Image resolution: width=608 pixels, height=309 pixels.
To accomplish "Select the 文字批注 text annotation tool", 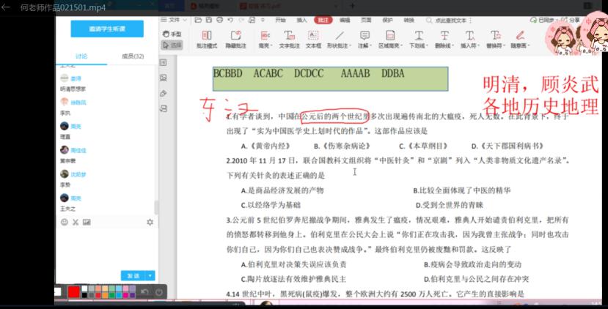I will (289, 37).
